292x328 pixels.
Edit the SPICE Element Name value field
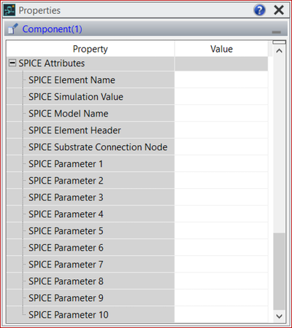[x=221, y=79]
